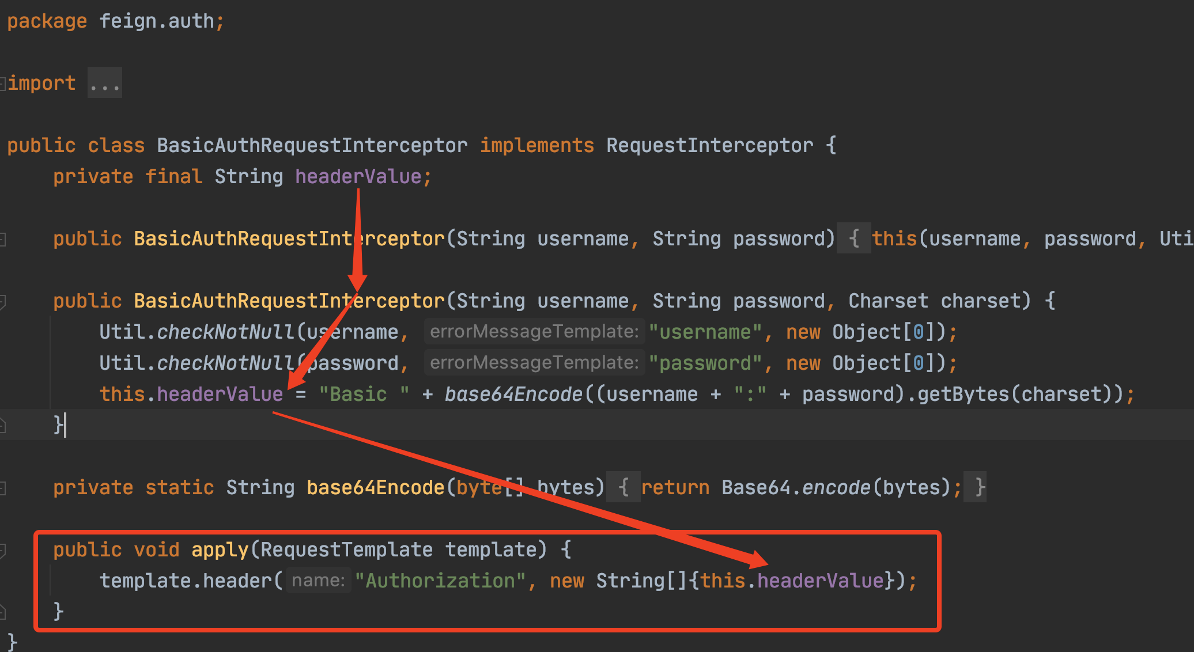The width and height of the screenshot is (1194, 652).
Task: Expand the two-argument constructor's fold marker
Action: pos(3,239)
